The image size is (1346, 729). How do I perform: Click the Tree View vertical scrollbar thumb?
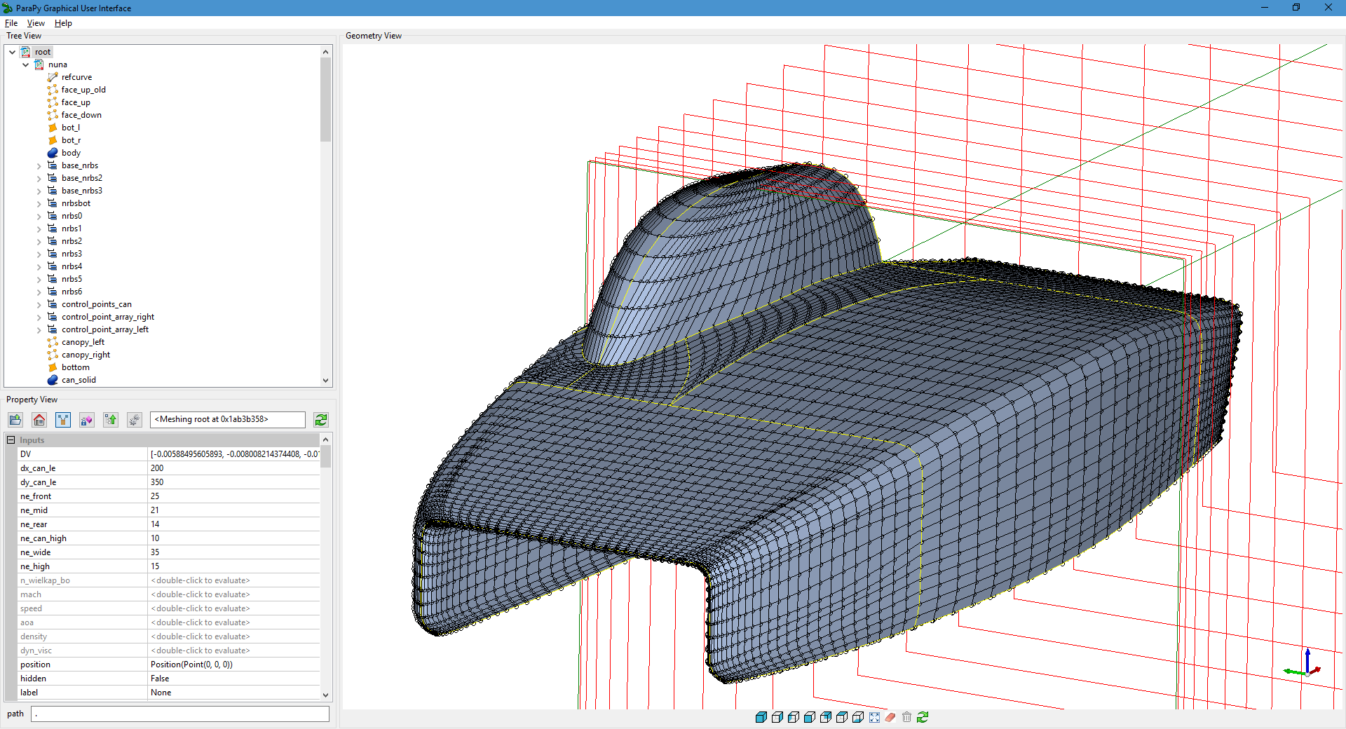coord(325,100)
